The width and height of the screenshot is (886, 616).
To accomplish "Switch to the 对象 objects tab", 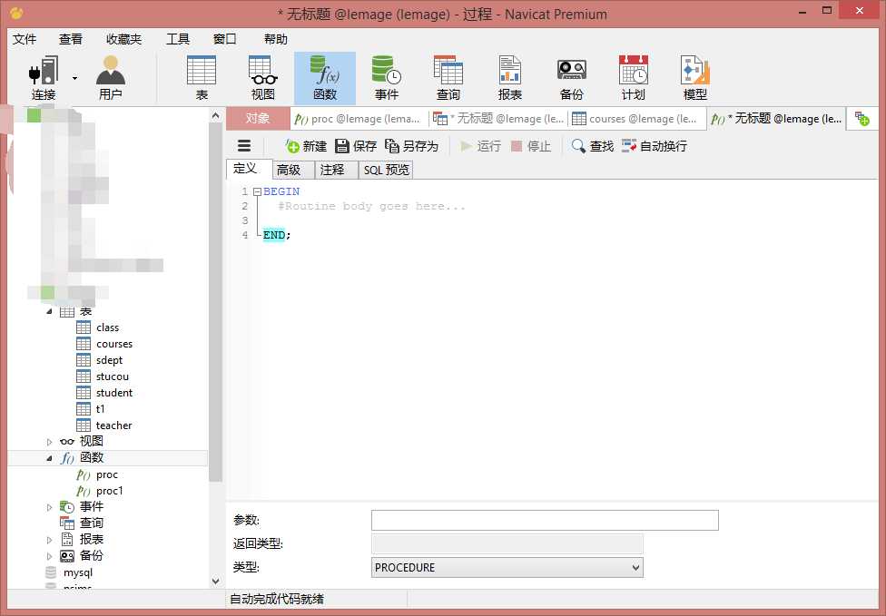I will 258,119.
